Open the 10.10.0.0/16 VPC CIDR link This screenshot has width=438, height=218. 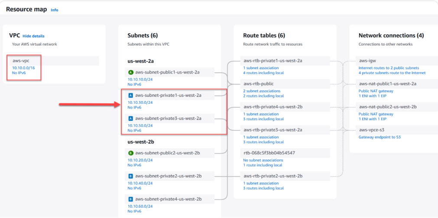(23, 68)
